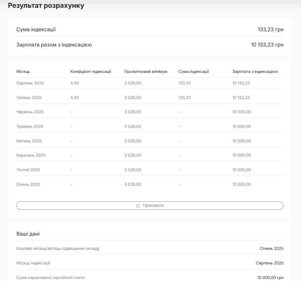Click the Місяць індексації value Серпень 2025
Viewport: 301px width, 281px height.
pyautogui.click(x=269, y=263)
